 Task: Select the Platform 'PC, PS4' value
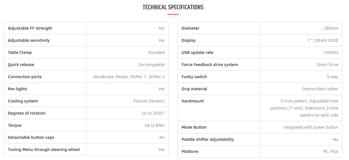tap(331, 152)
